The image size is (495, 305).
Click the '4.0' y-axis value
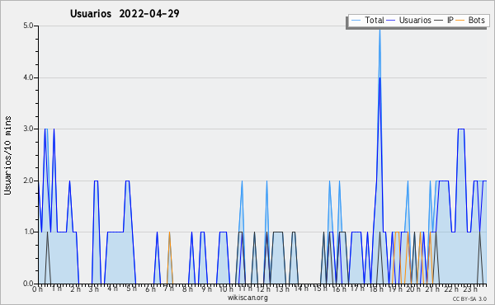(28, 77)
